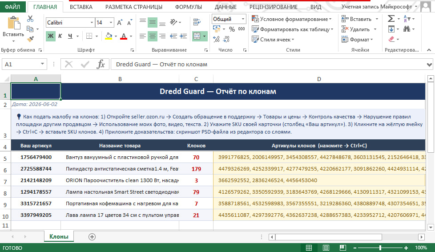Align text right
Viewport: 435px width, 252px height.
coord(162,36)
